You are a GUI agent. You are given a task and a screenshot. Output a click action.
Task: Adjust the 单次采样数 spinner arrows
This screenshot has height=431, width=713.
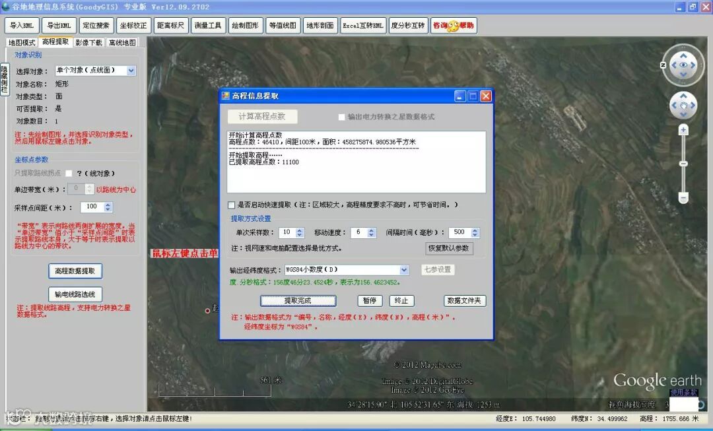tap(300, 232)
